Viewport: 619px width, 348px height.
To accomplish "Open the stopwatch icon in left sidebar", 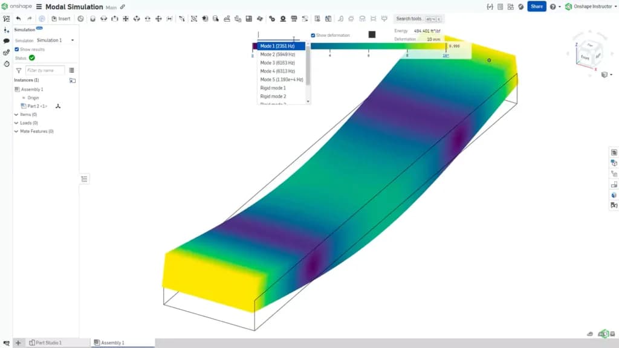I will point(6,63).
